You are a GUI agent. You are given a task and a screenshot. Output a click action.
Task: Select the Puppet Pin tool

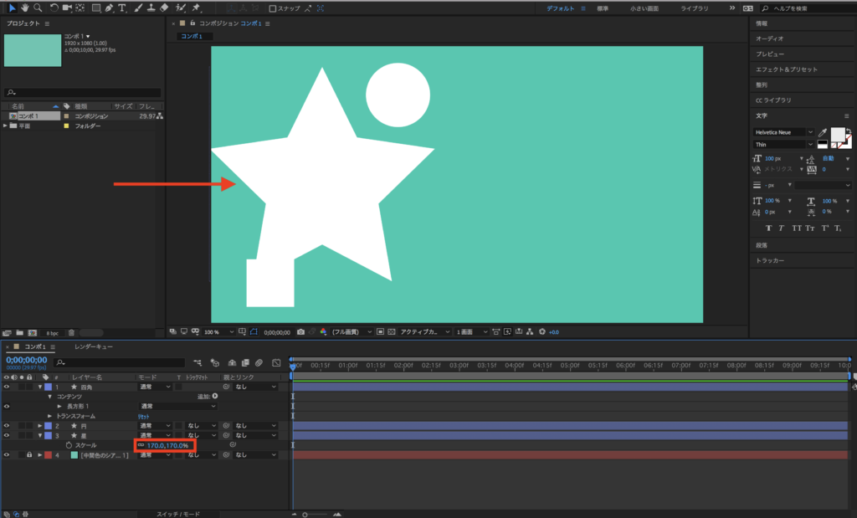coord(194,8)
